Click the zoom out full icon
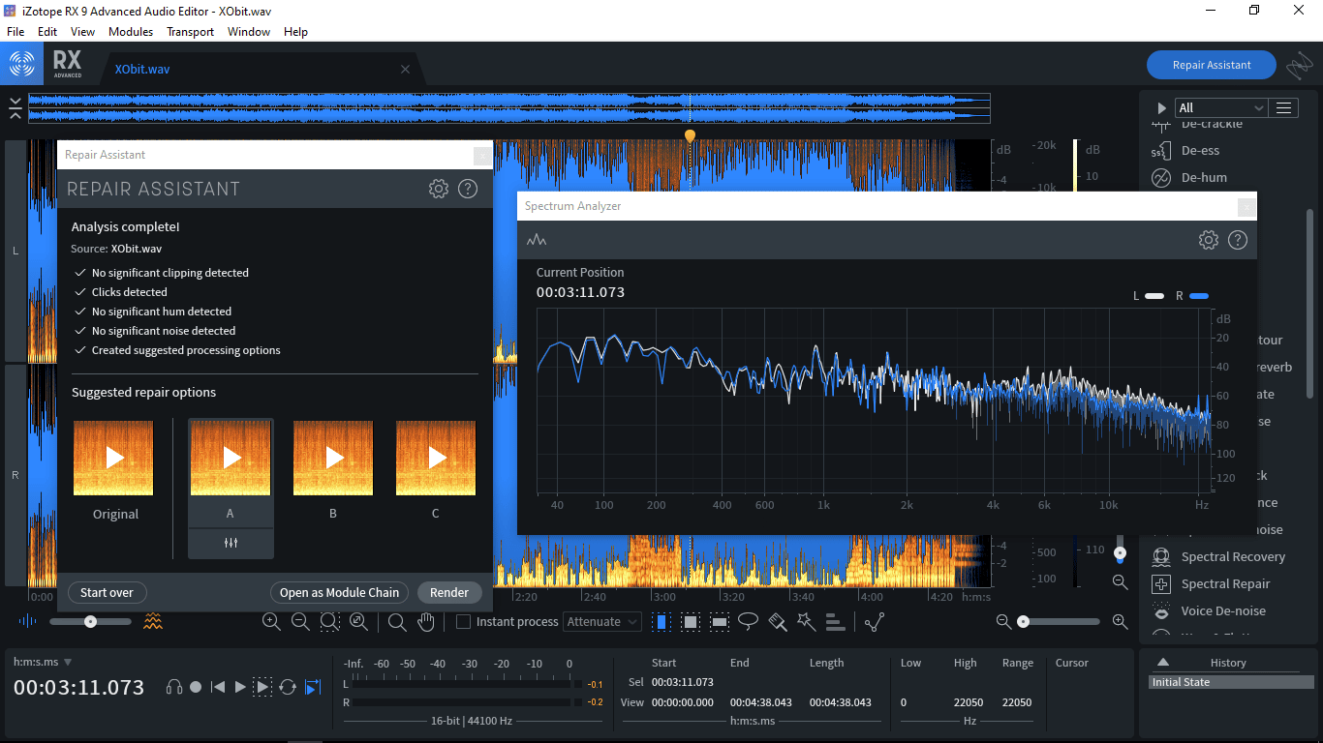 tap(358, 622)
